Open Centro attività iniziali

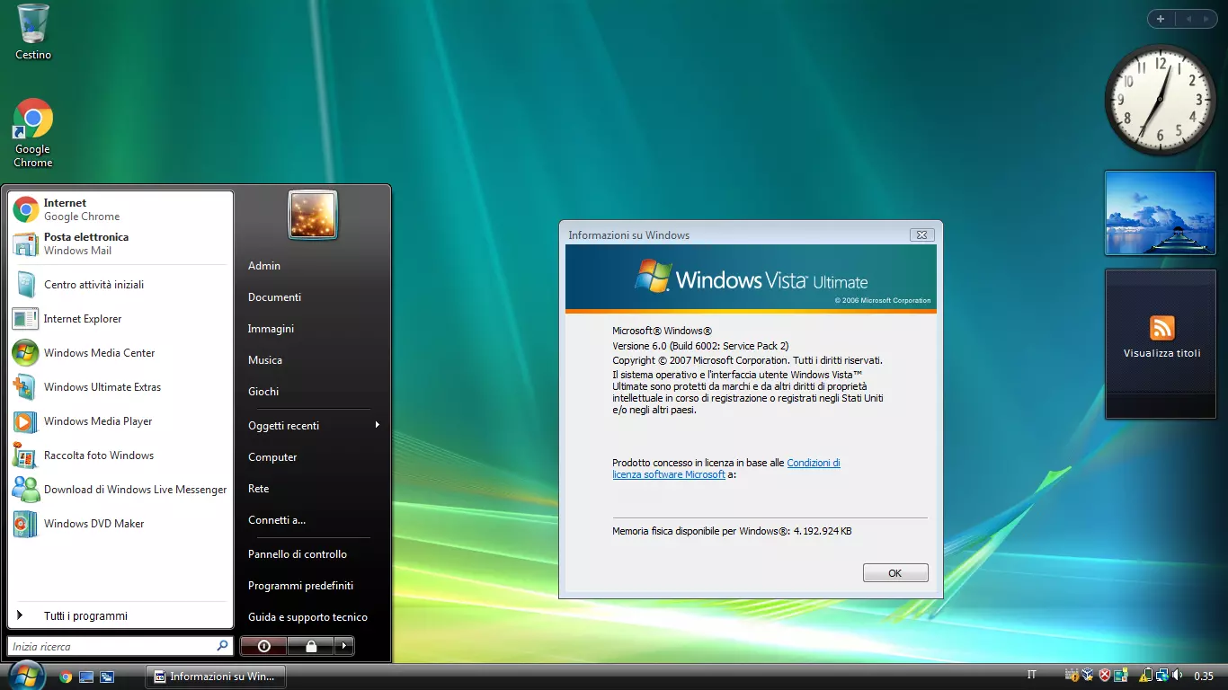(96, 285)
